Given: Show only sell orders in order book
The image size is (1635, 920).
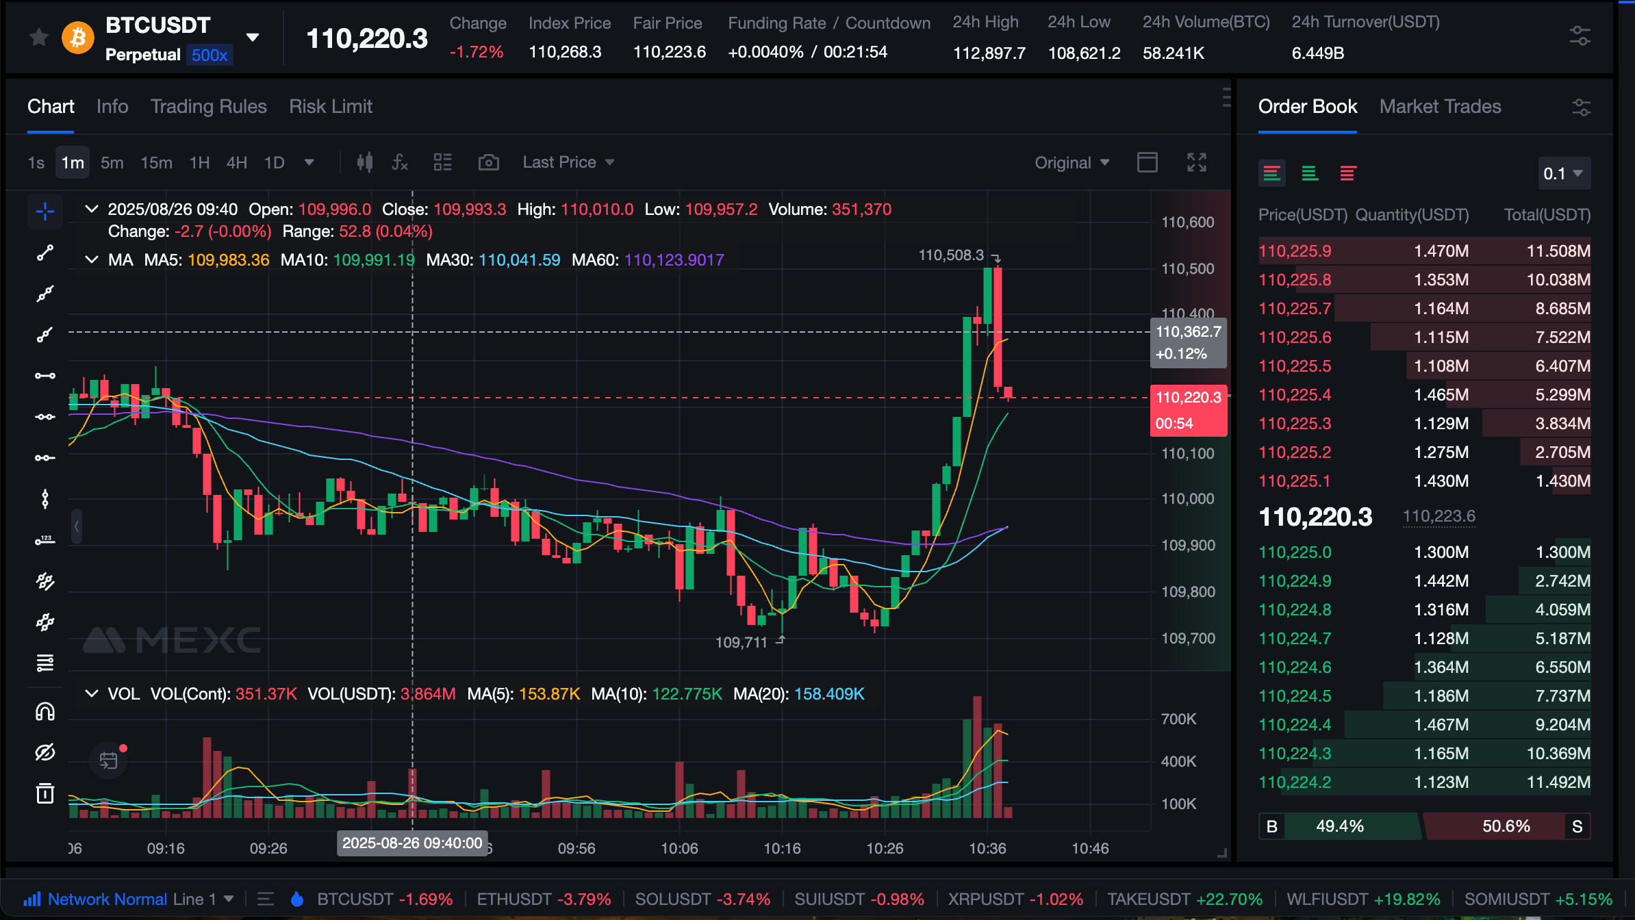Looking at the screenshot, I should 1347,173.
